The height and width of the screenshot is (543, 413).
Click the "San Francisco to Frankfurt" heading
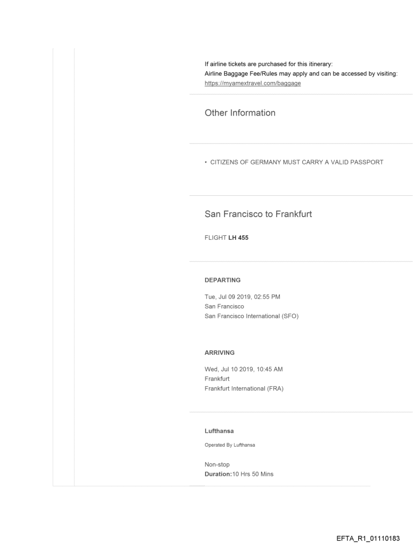[x=258, y=214]
